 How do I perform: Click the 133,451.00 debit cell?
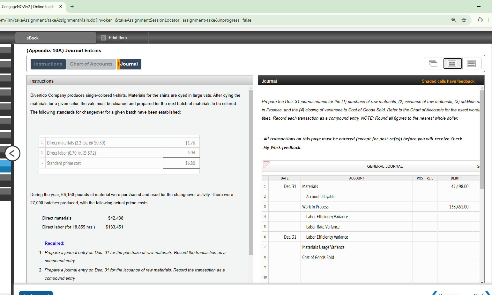point(455,207)
